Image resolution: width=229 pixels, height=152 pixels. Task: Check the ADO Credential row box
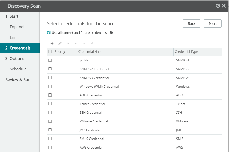pos(50,95)
